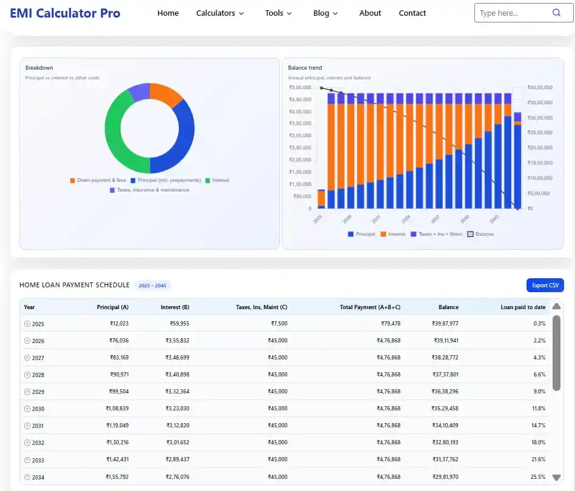Click the scroll-down arrow below the table scrollbar
575x491 pixels.
(556, 477)
